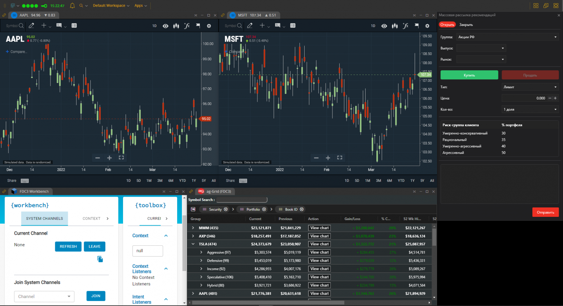The width and height of the screenshot is (563, 306).
Task: Click the red Продать button
Action: 530,75
